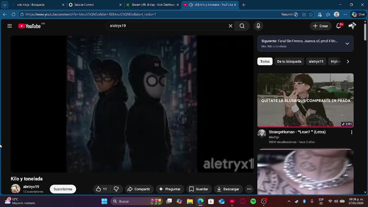
Task: Add page to favorites star
Action: [311, 14]
